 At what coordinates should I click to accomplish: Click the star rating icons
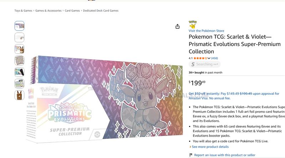[x=200, y=58]
